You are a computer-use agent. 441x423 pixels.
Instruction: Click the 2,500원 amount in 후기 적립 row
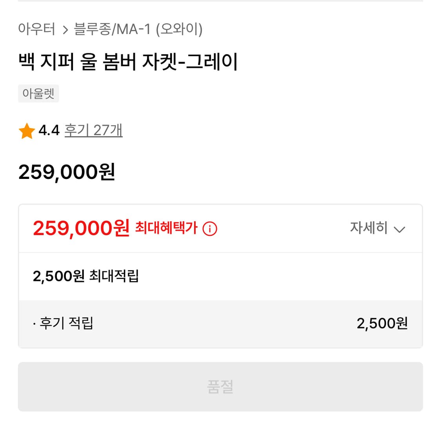382,323
